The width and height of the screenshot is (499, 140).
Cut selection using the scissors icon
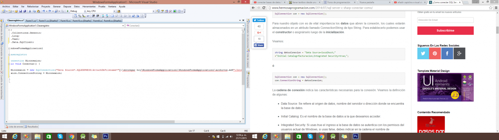(30, 11)
